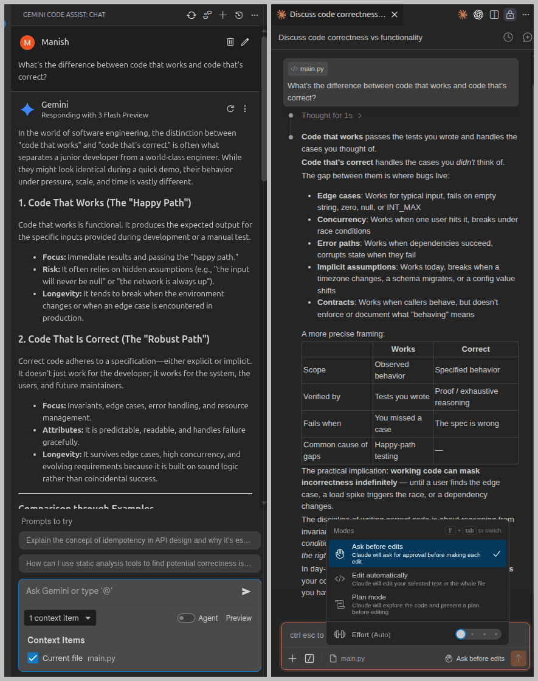The width and height of the screenshot is (538, 681).
Task: Adjust the Effort slider knob
Action: coord(461,634)
